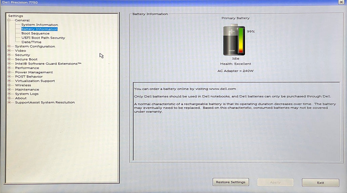This screenshot has height=193, width=347.
Task: Click the battery charge level gauge
Action: click(241, 41)
